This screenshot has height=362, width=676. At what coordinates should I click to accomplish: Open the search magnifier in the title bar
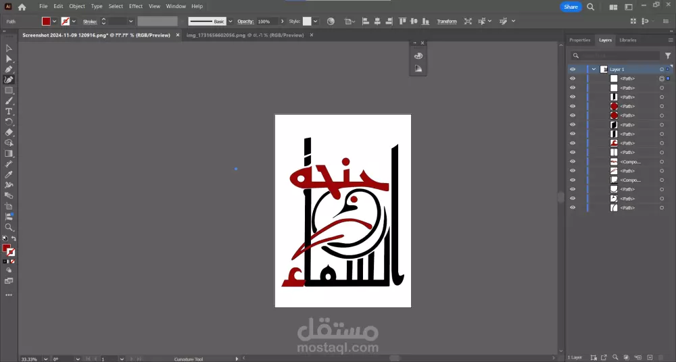(x=591, y=7)
